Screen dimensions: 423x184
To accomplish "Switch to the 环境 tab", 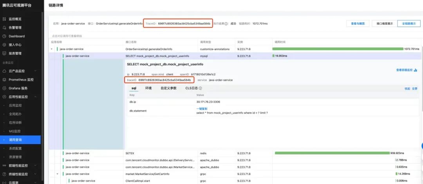I will pyautogui.click(x=148, y=88).
